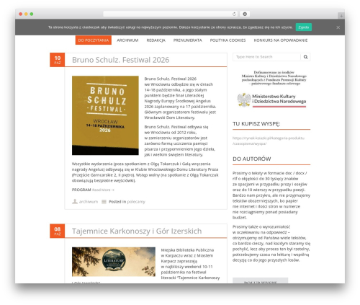Open the Bruno Schulz Festiwal poster image
The height and width of the screenshot is (305, 360).
[x=105, y=115]
